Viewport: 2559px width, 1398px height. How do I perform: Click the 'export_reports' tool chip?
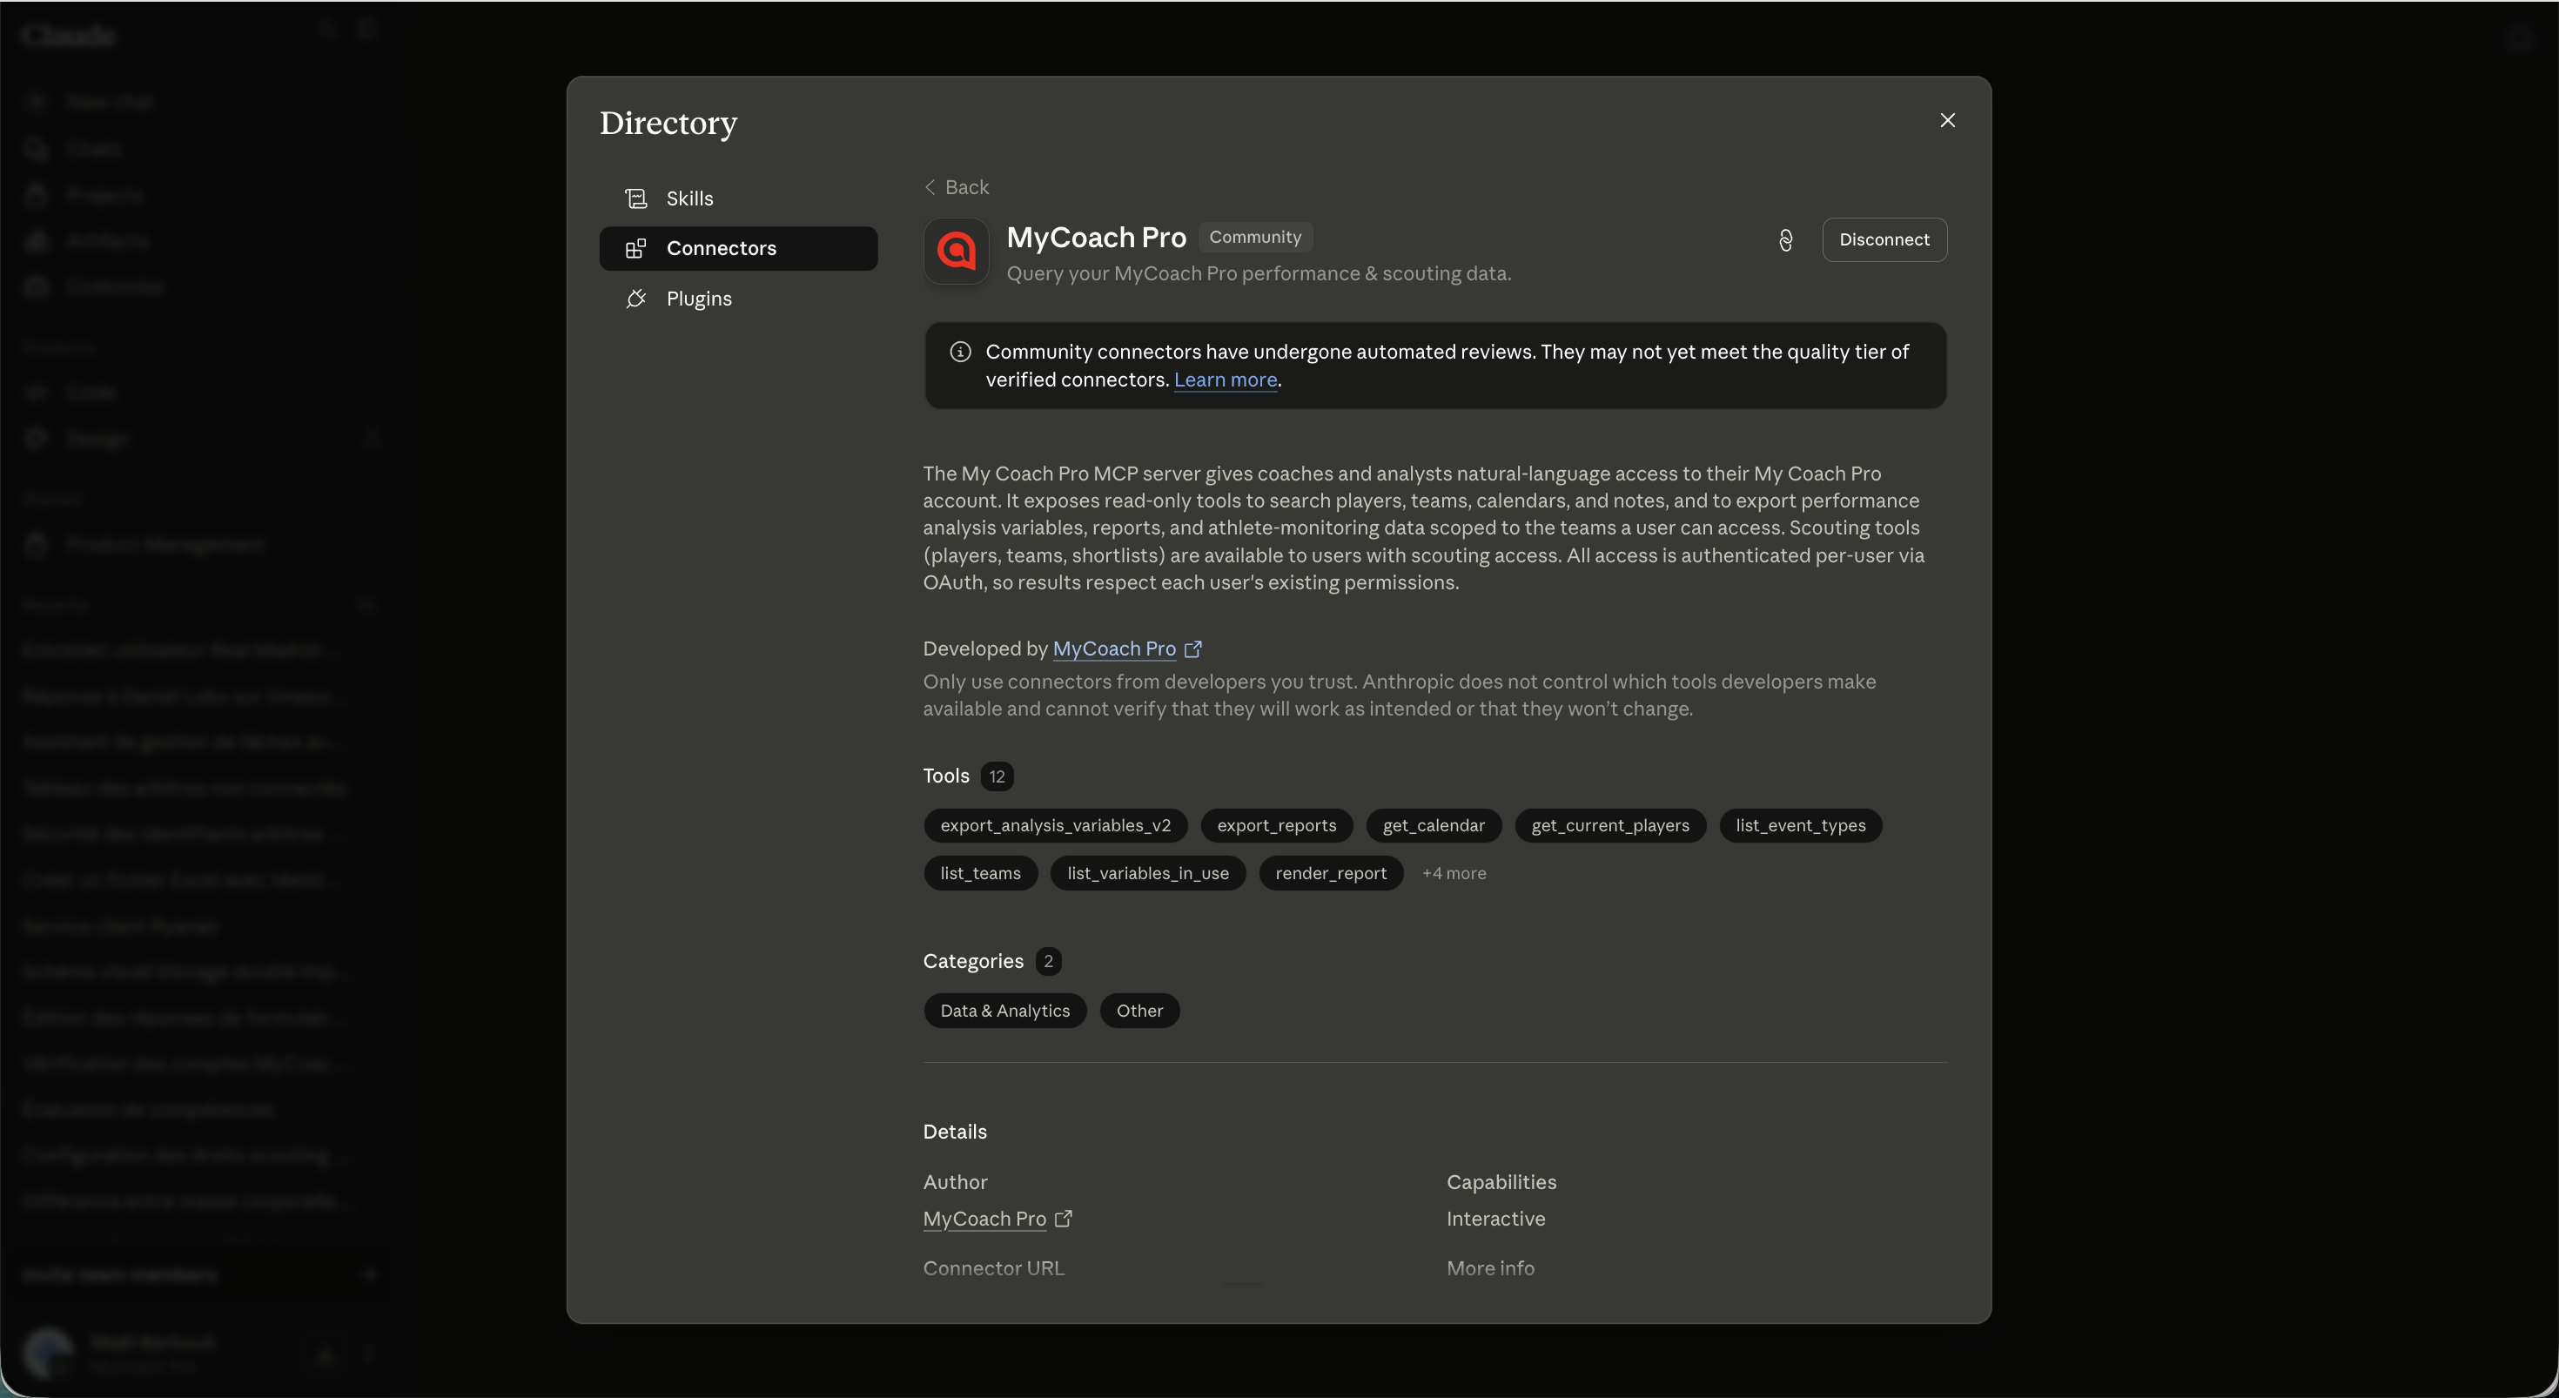pos(1277,826)
